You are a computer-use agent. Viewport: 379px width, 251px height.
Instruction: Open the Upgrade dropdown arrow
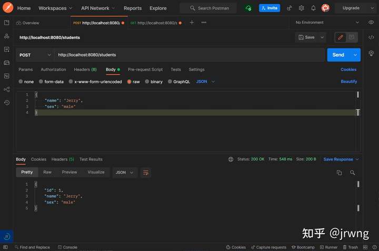pyautogui.click(x=372, y=8)
